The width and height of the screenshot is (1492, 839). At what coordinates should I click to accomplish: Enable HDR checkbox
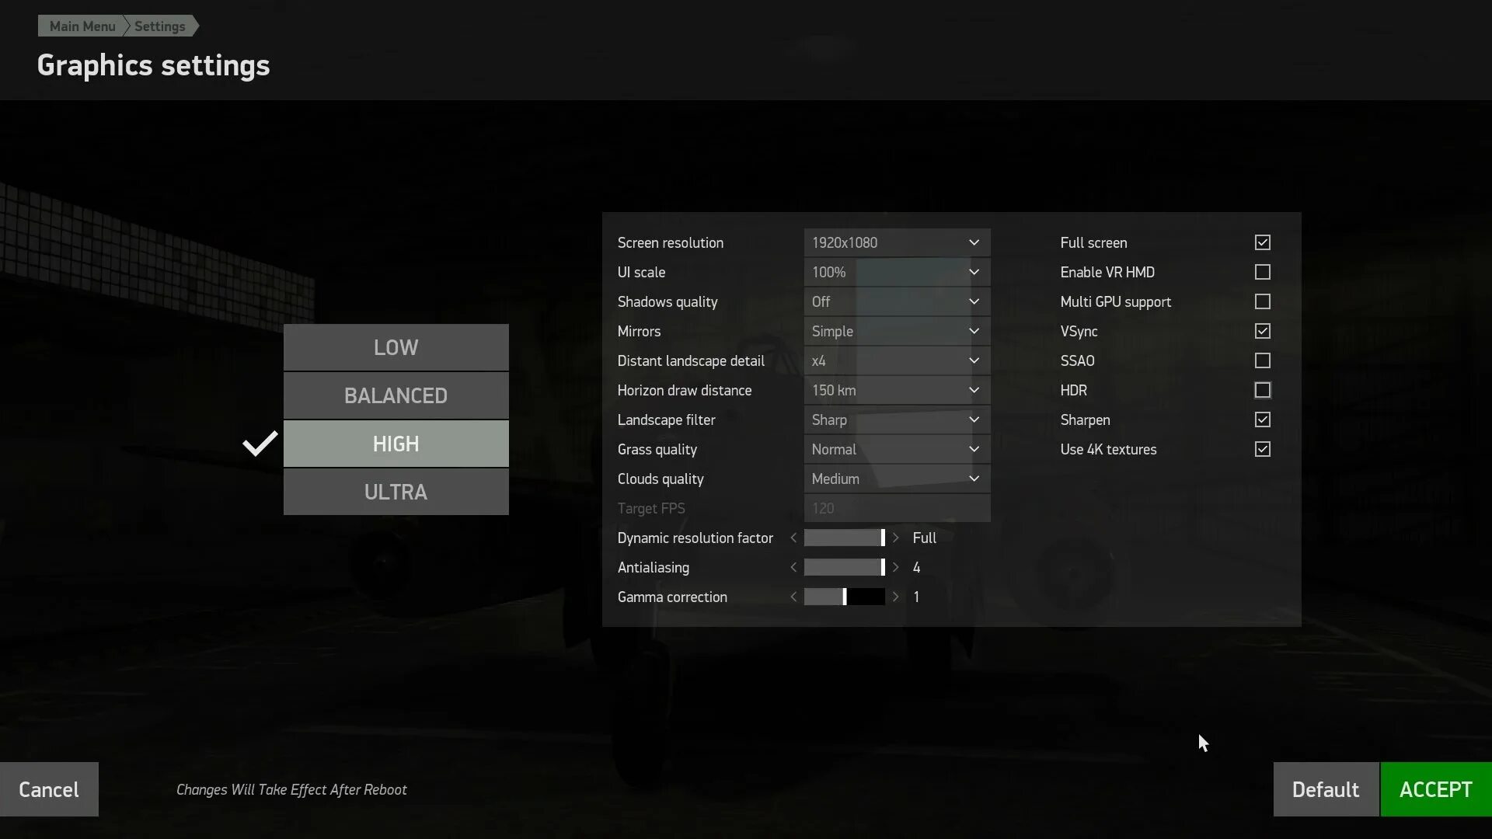pyautogui.click(x=1263, y=389)
